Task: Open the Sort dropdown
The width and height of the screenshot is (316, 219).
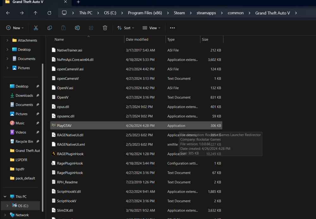Action: [x=125, y=28]
